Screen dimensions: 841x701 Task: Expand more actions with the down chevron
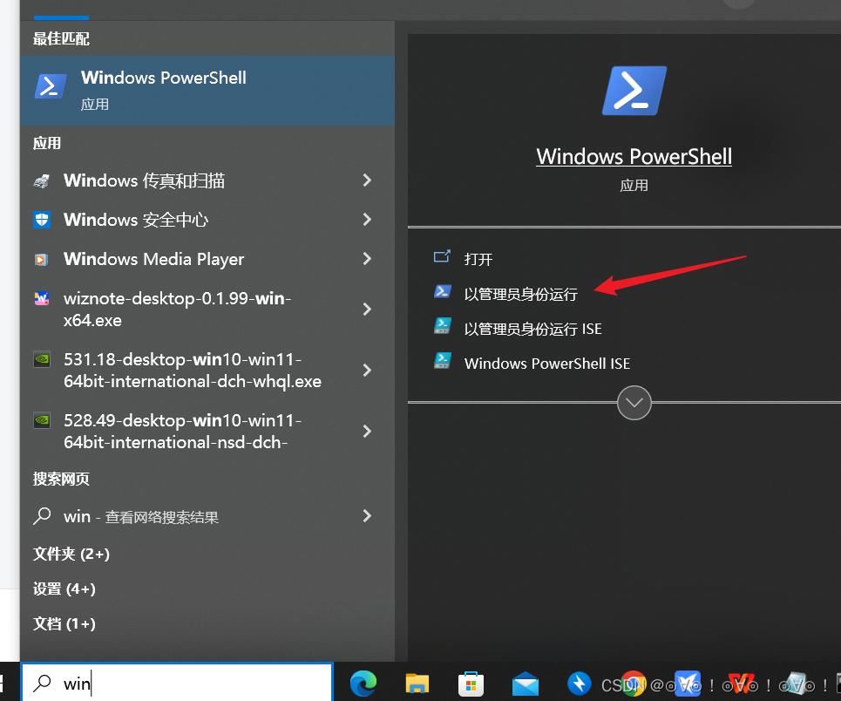tap(634, 403)
